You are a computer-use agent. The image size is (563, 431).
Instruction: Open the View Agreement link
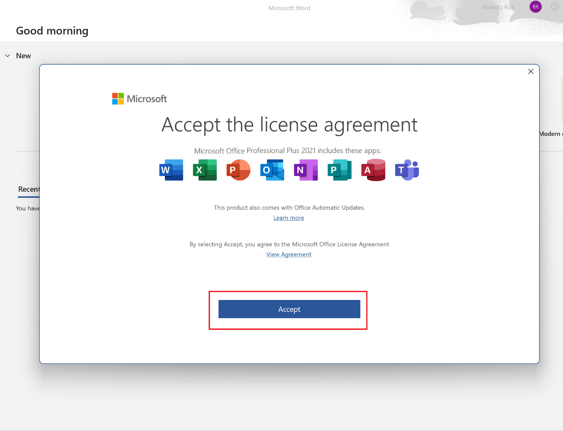coord(289,254)
